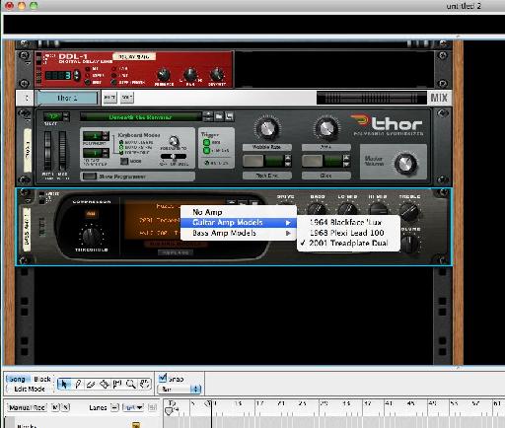Step Thor's patch selection up
The image size is (505, 428).
pyautogui.click(x=208, y=114)
